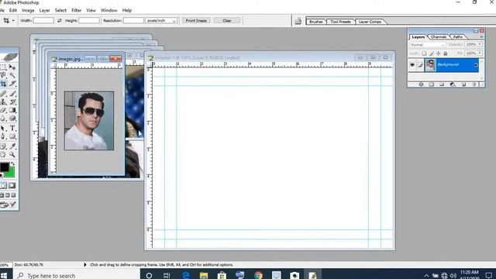Switch to the Paths tab
This screenshot has width=496, height=279.
click(x=458, y=37)
